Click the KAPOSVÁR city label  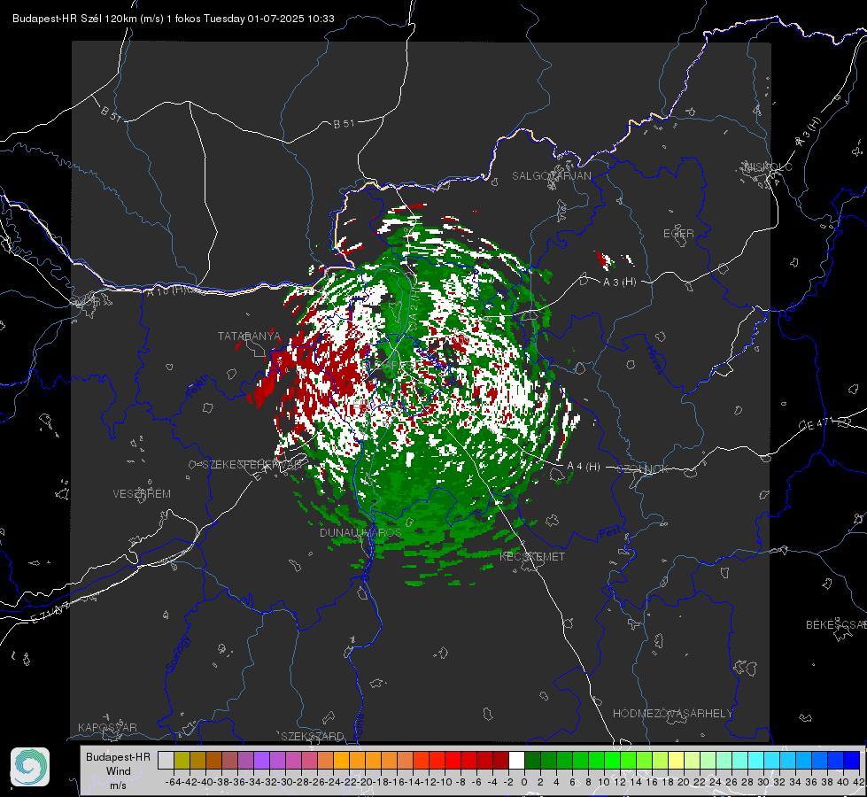(107, 727)
